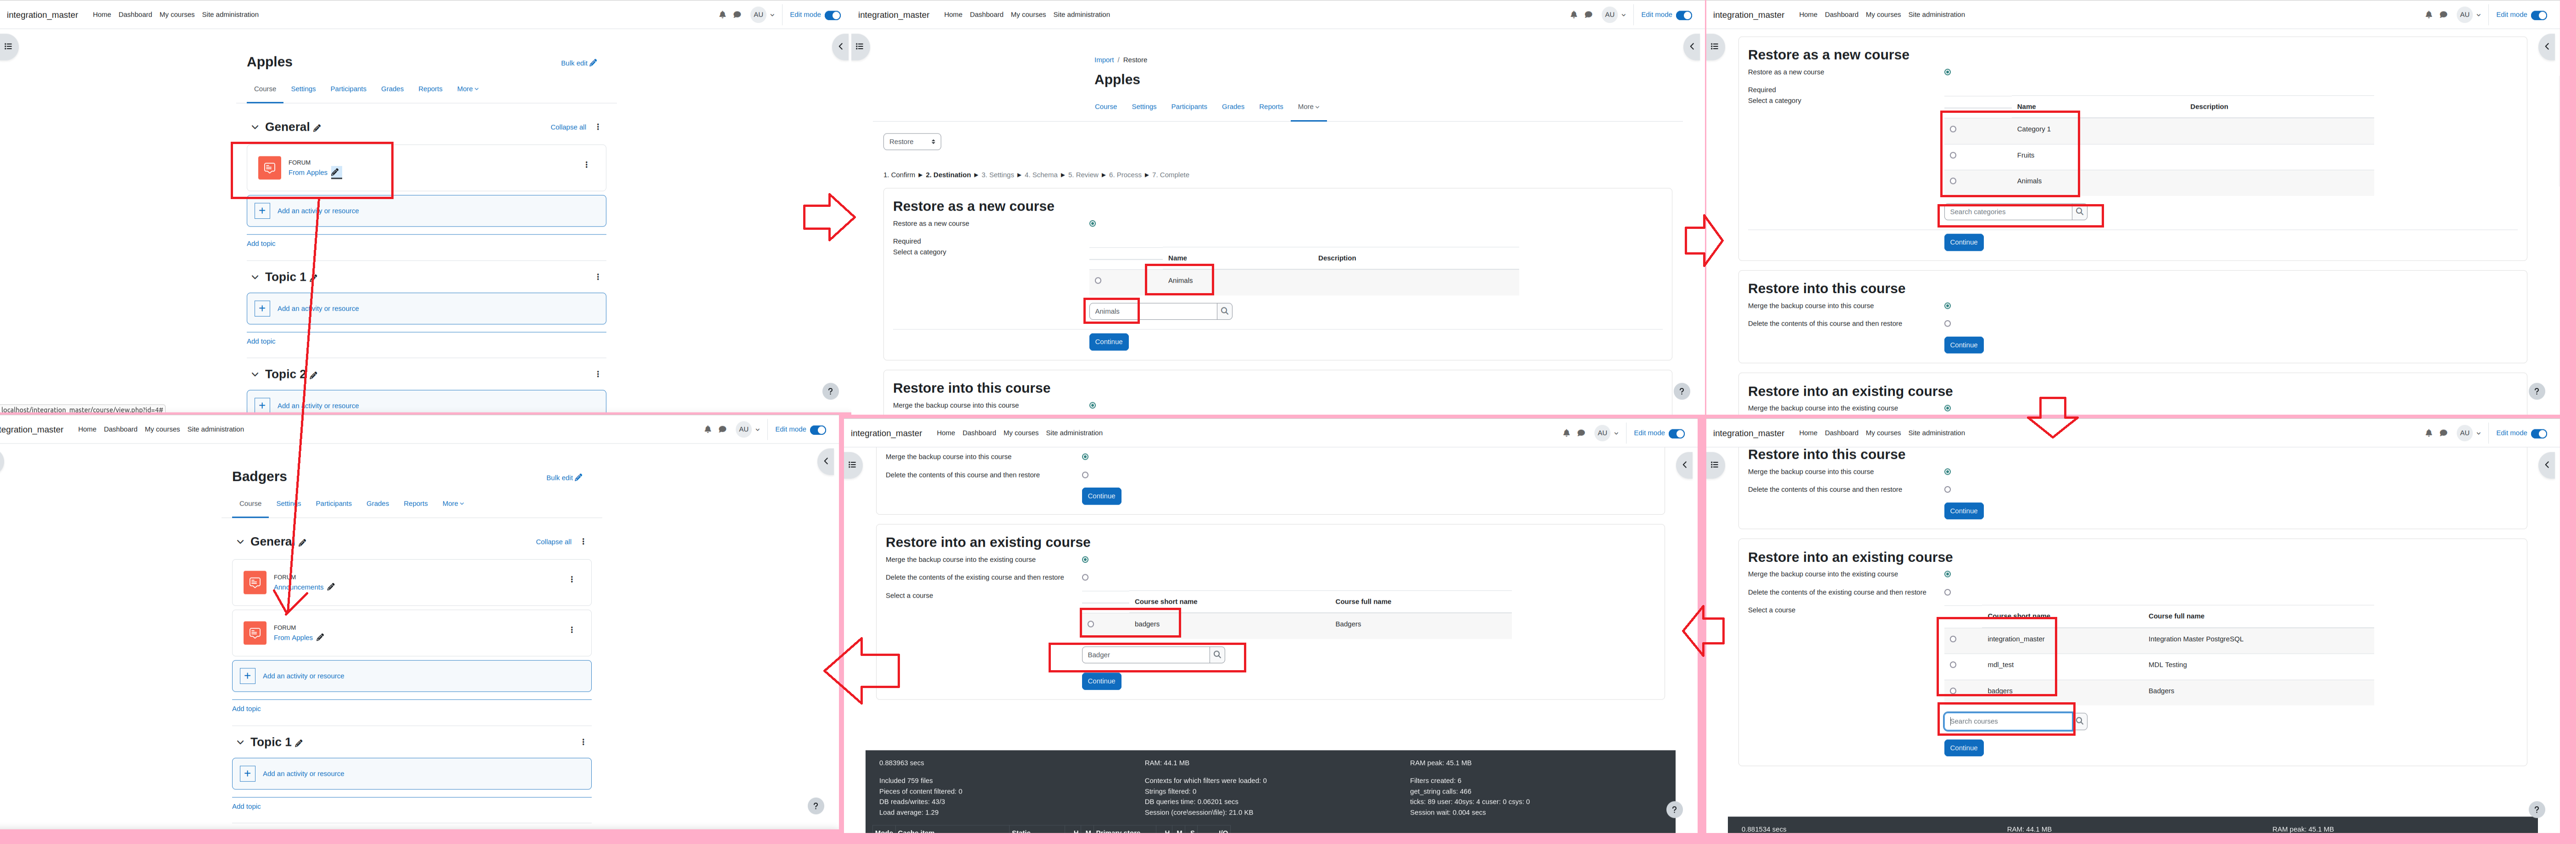2576x844 pixels.
Task: Open Settings tab on Apples course page
Action: coord(303,89)
